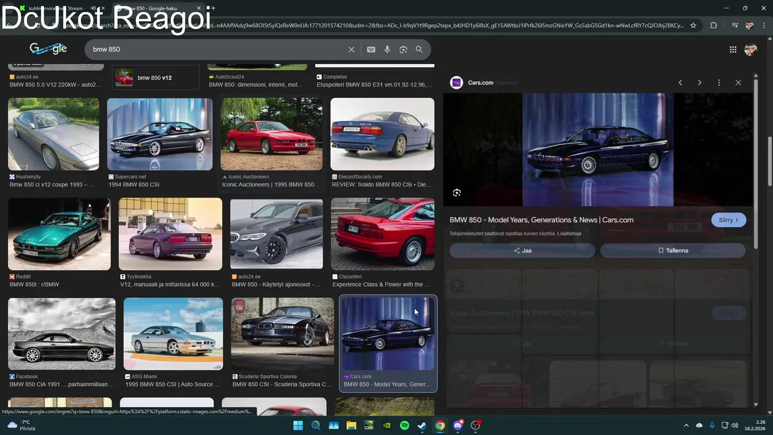
Task: Open the Chrome three-dot menu
Action: (765, 25)
